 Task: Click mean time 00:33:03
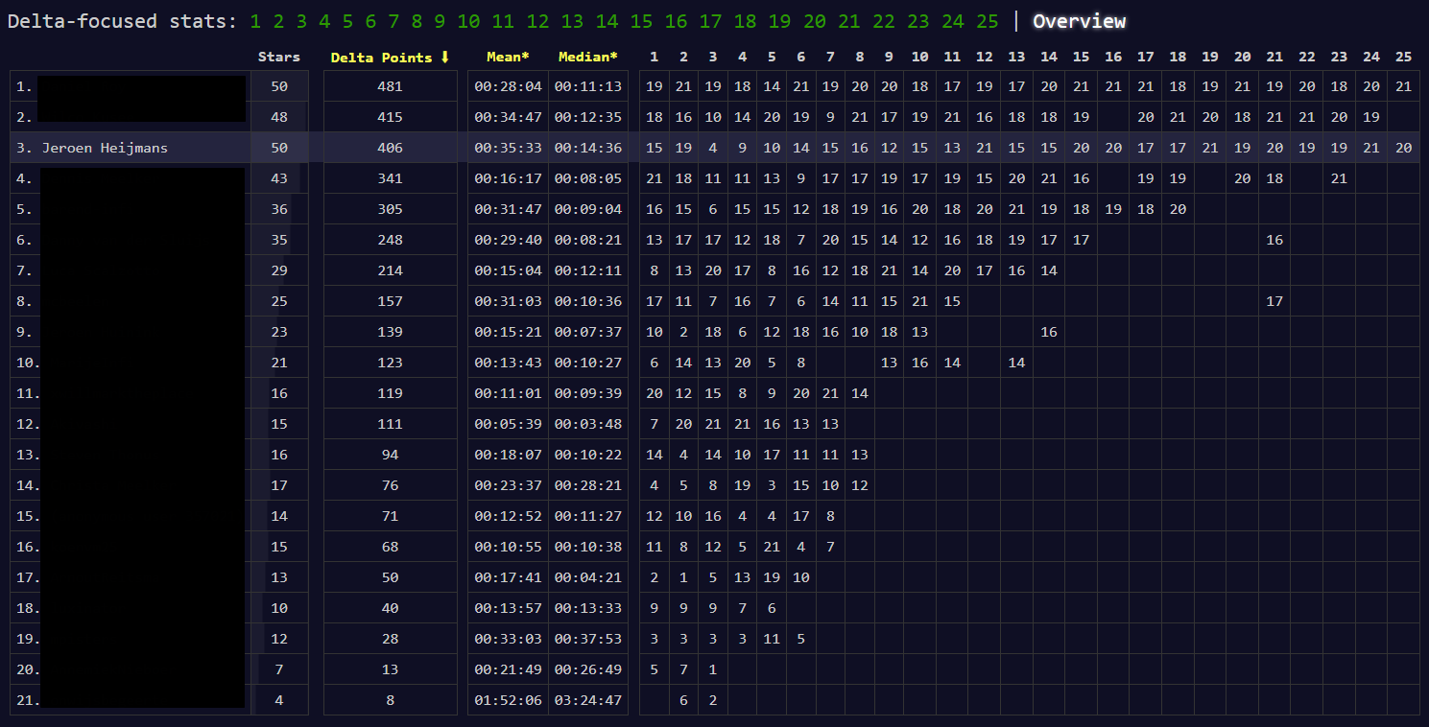508,639
